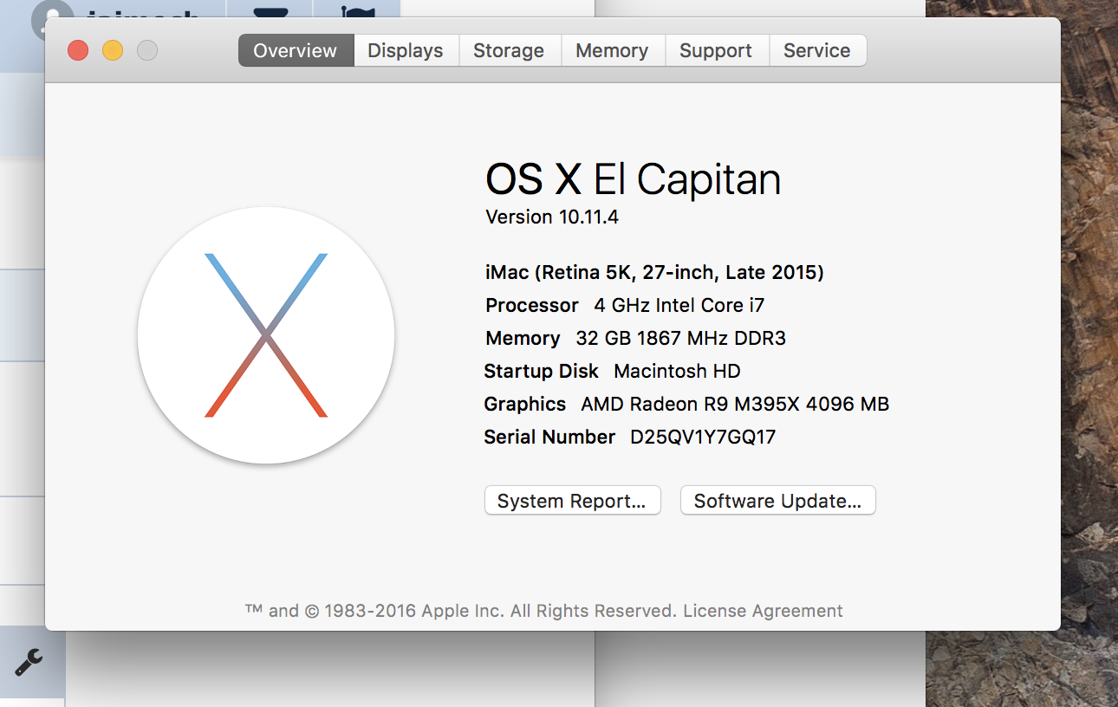Click the iMac (Retina 5K, 27-inch, Late 2015) text
The image size is (1118, 707).
pos(654,273)
